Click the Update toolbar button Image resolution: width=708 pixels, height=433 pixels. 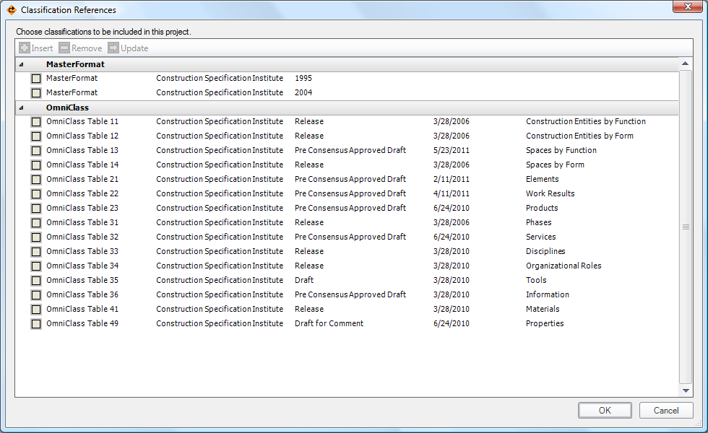tap(129, 48)
